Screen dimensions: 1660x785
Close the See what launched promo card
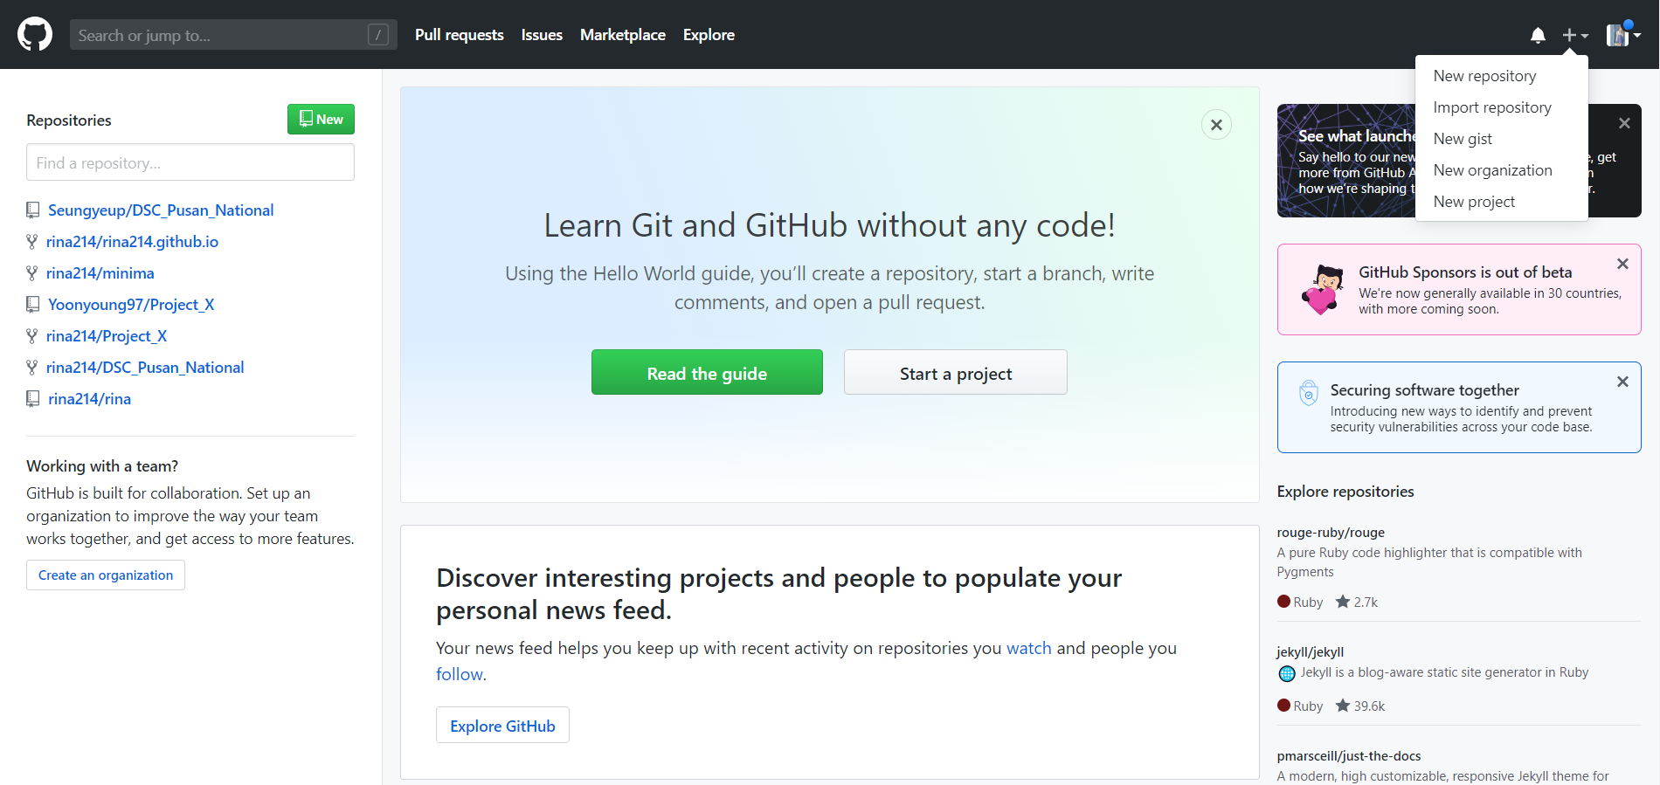click(x=1624, y=123)
